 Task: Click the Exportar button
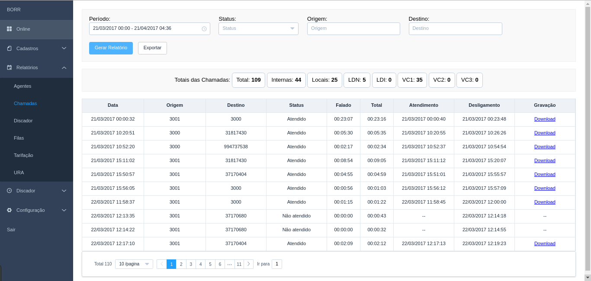click(152, 48)
